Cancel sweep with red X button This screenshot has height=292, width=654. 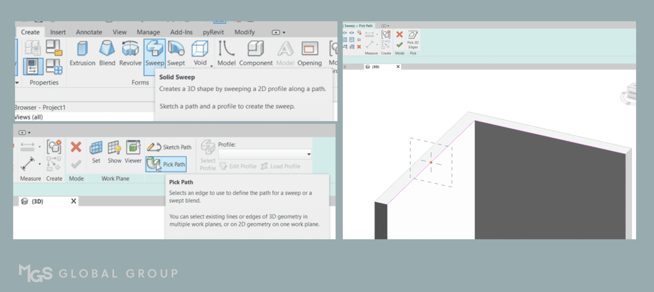399,34
